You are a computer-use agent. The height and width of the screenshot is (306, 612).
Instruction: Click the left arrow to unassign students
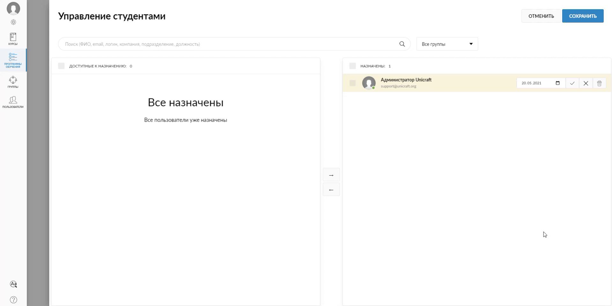tap(331, 190)
